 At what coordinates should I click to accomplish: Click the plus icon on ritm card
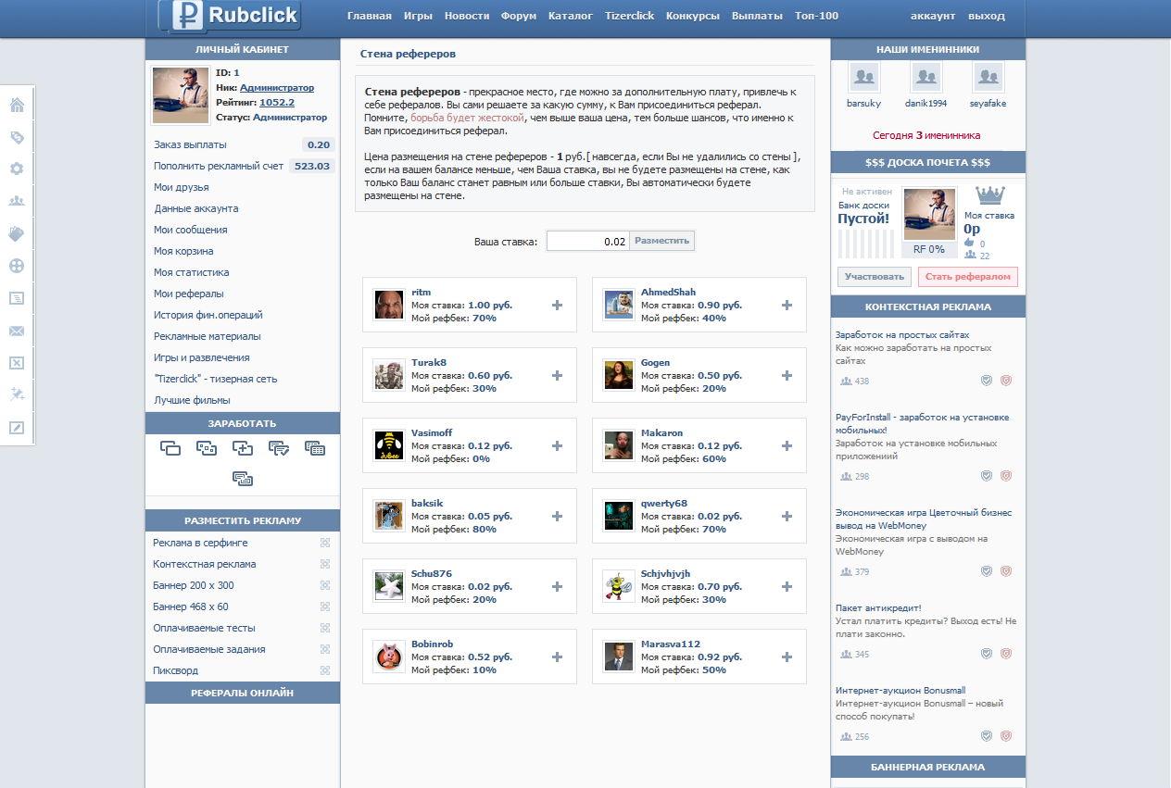tap(557, 305)
